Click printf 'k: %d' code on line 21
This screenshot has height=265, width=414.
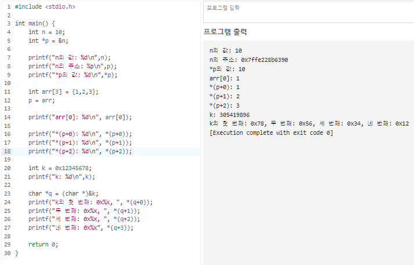coord(62,177)
